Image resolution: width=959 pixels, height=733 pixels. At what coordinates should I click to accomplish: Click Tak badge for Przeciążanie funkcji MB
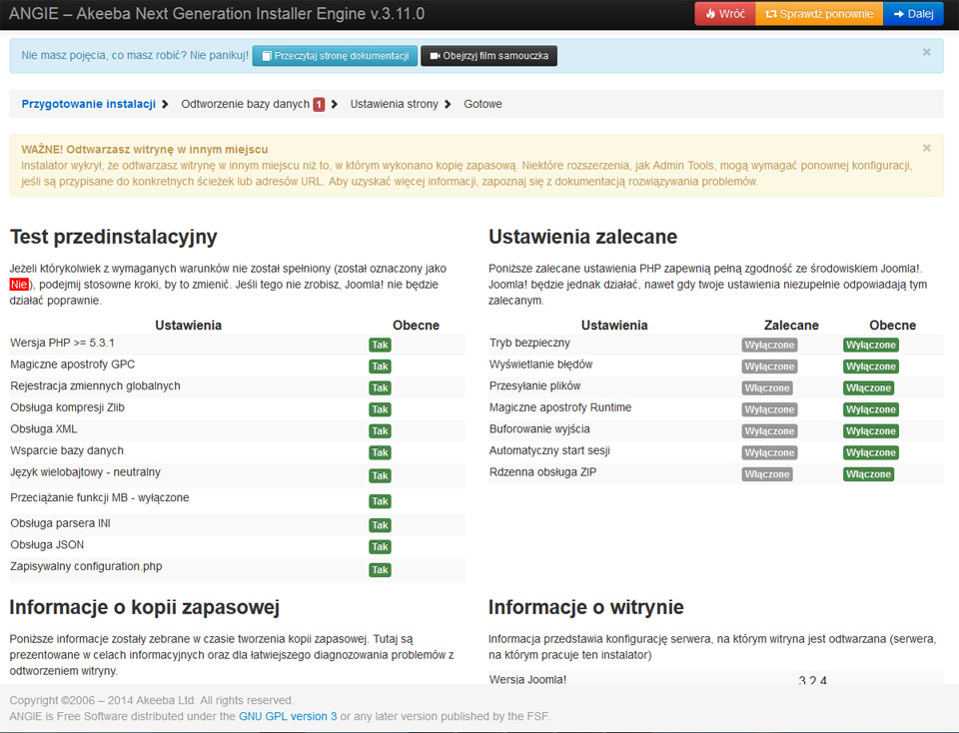380,501
